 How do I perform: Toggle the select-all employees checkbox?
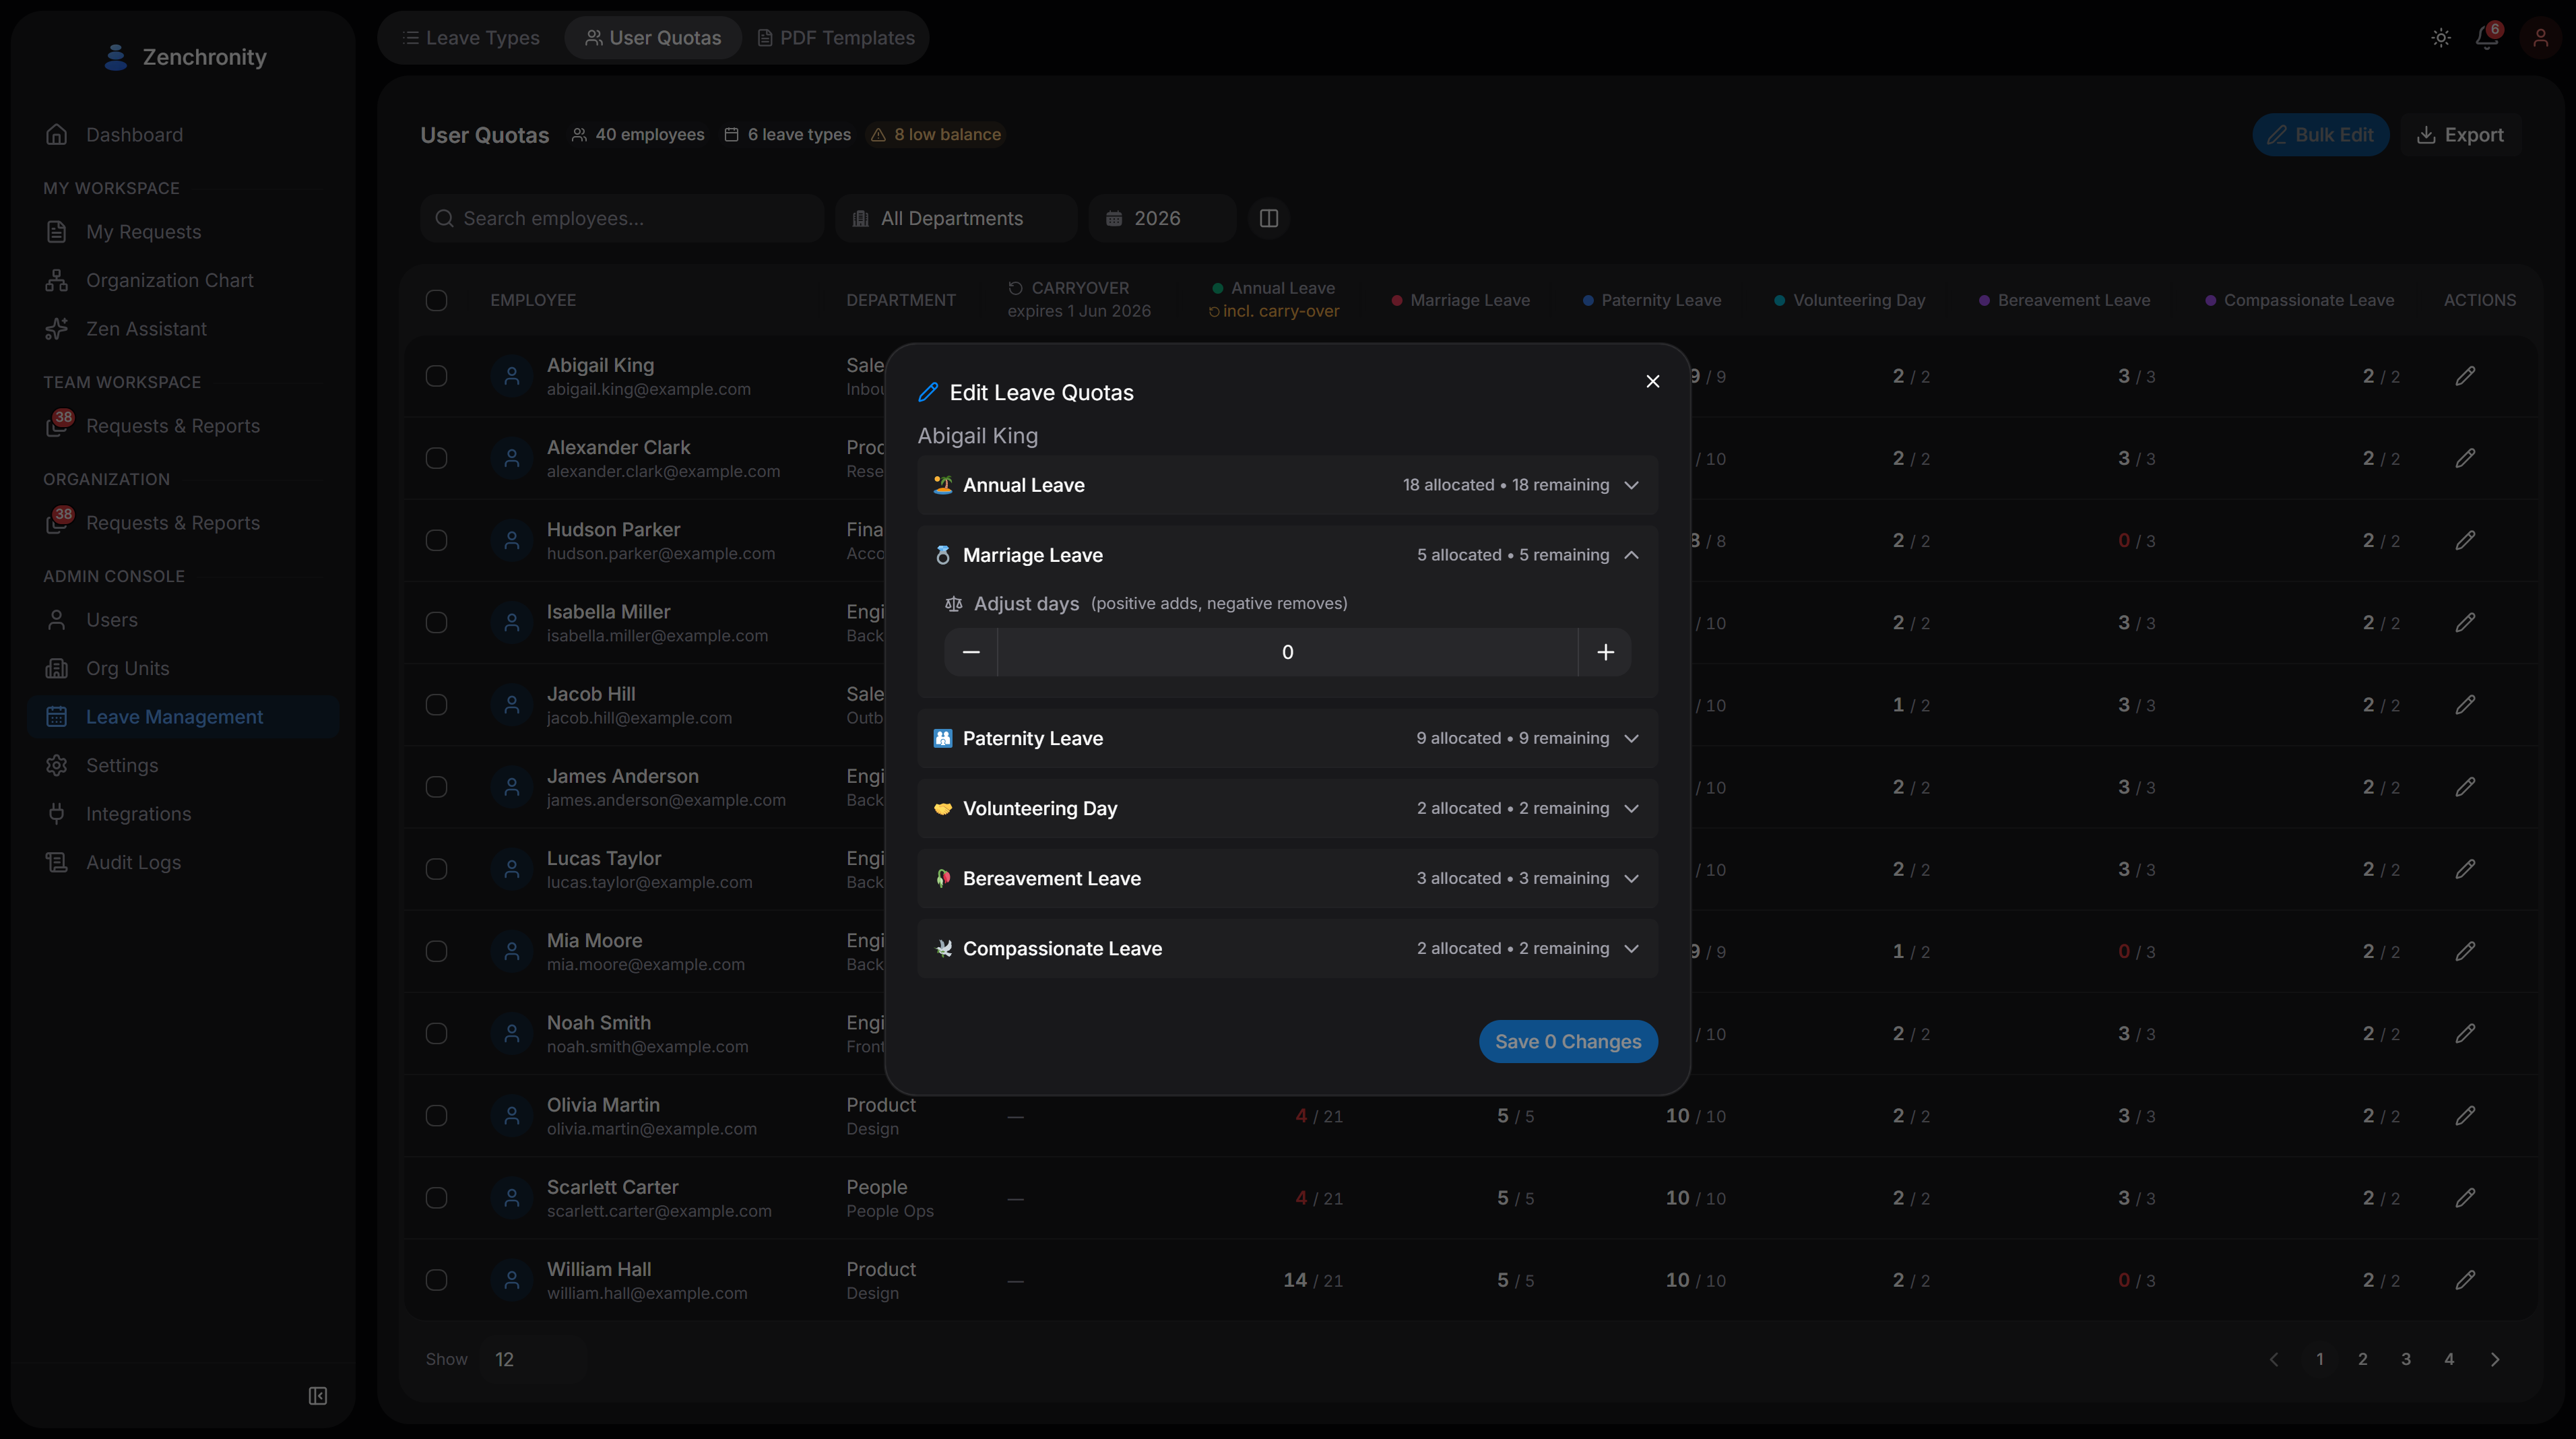(436, 300)
